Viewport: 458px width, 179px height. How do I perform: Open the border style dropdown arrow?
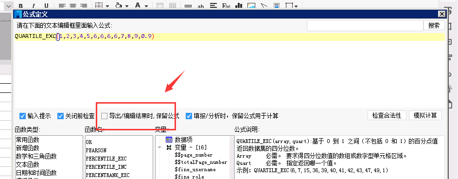tap(107, 6)
